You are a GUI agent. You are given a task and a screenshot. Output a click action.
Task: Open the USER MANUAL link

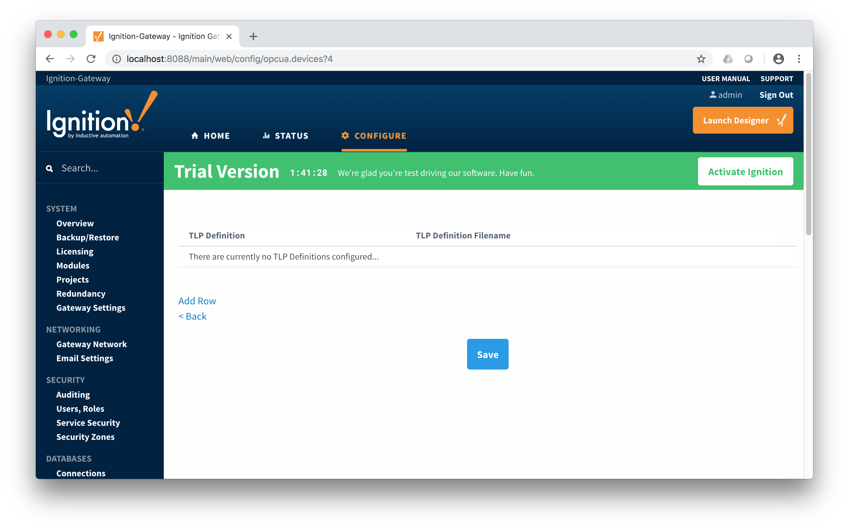tap(726, 79)
